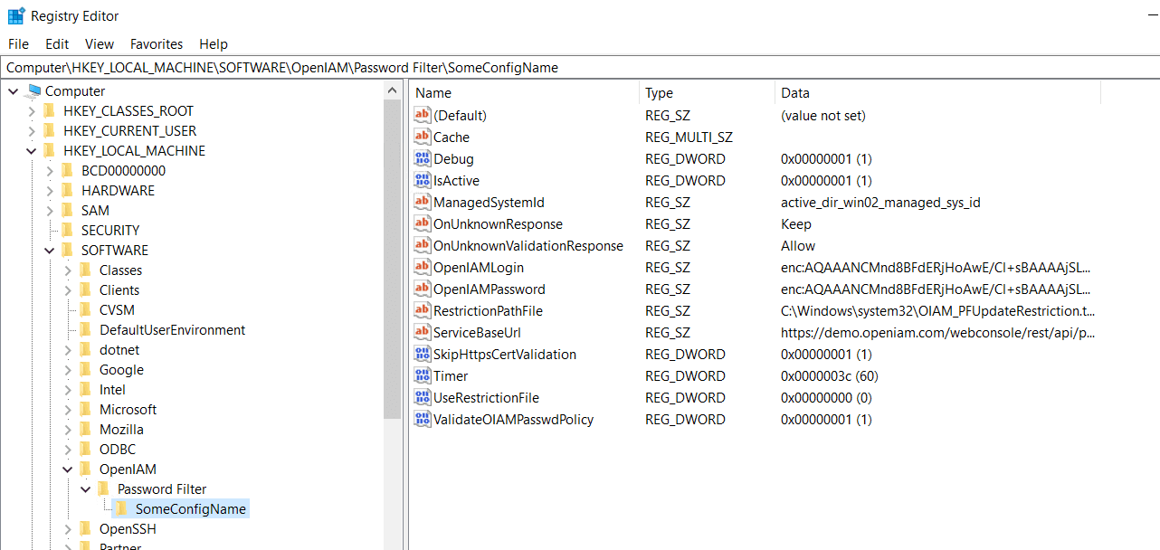Select the UseRestrictionFile value entry
This screenshot has width=1160, height=550.
point(486,398)
